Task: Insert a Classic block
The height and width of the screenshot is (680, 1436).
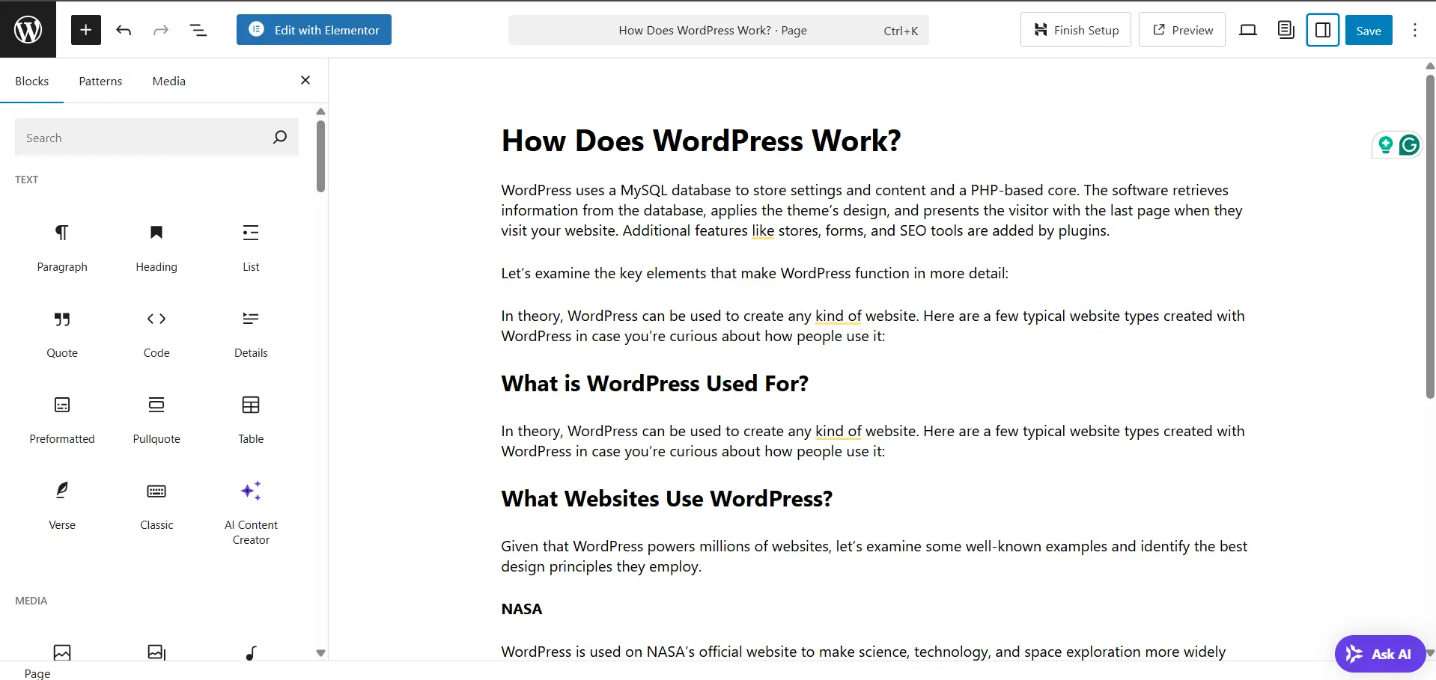Action: point(156,507)
